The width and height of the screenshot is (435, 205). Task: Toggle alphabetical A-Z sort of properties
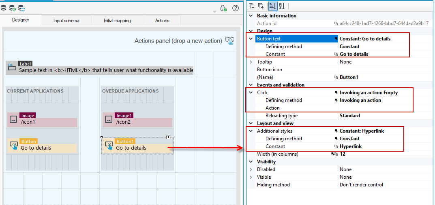[282, 6]
